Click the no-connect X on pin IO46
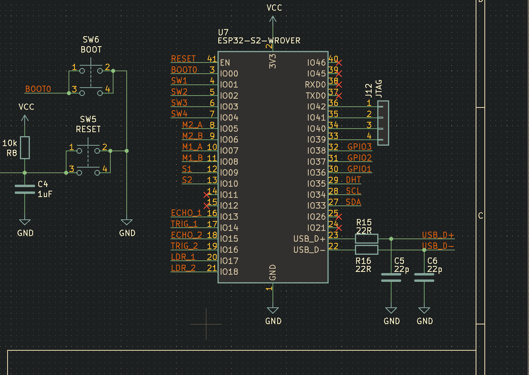Viewport: 529px width, 375px height. coord(339,62)
